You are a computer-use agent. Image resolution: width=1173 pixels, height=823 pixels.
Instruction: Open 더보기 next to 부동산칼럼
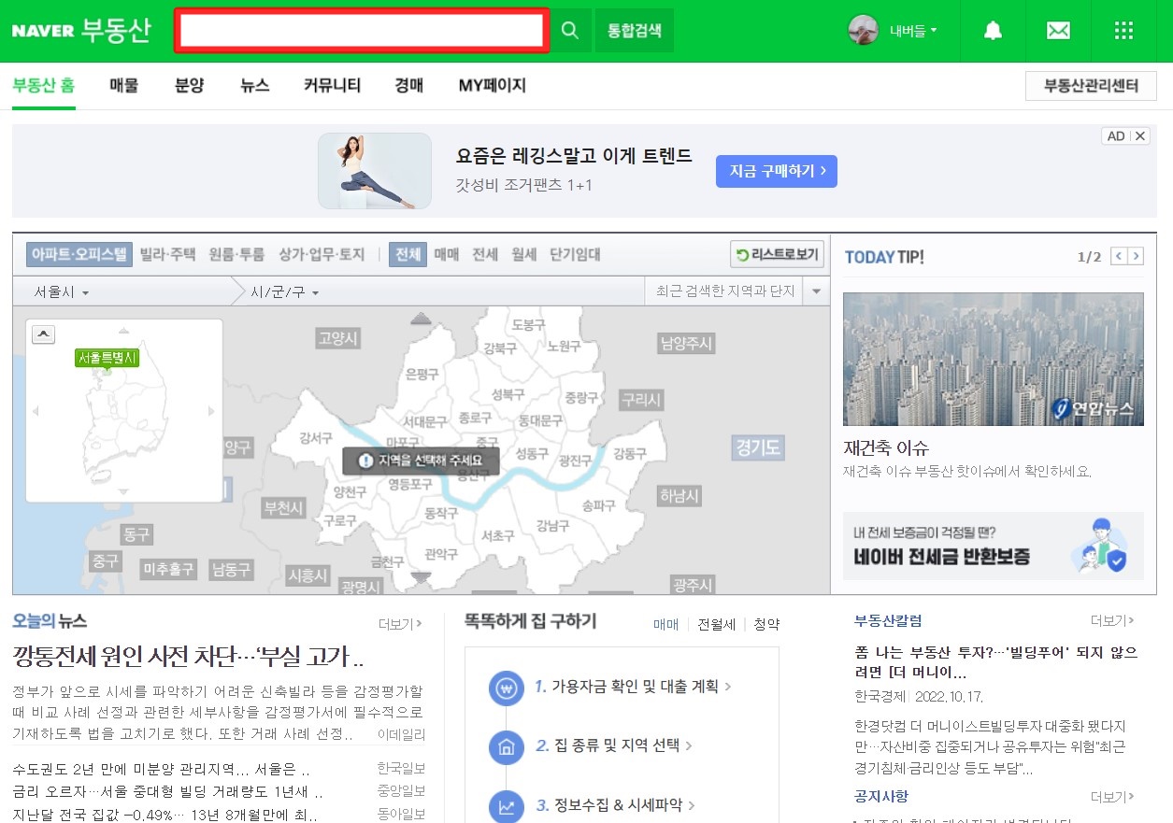1112,620
